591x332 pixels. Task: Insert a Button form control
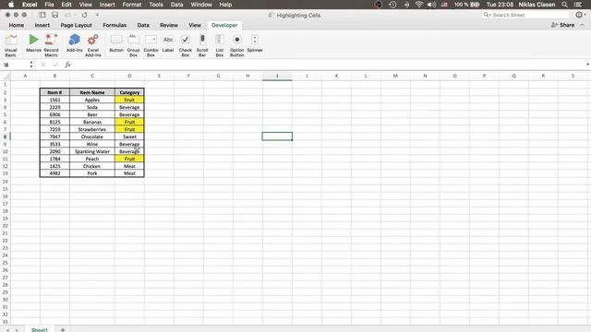(116, 43)
